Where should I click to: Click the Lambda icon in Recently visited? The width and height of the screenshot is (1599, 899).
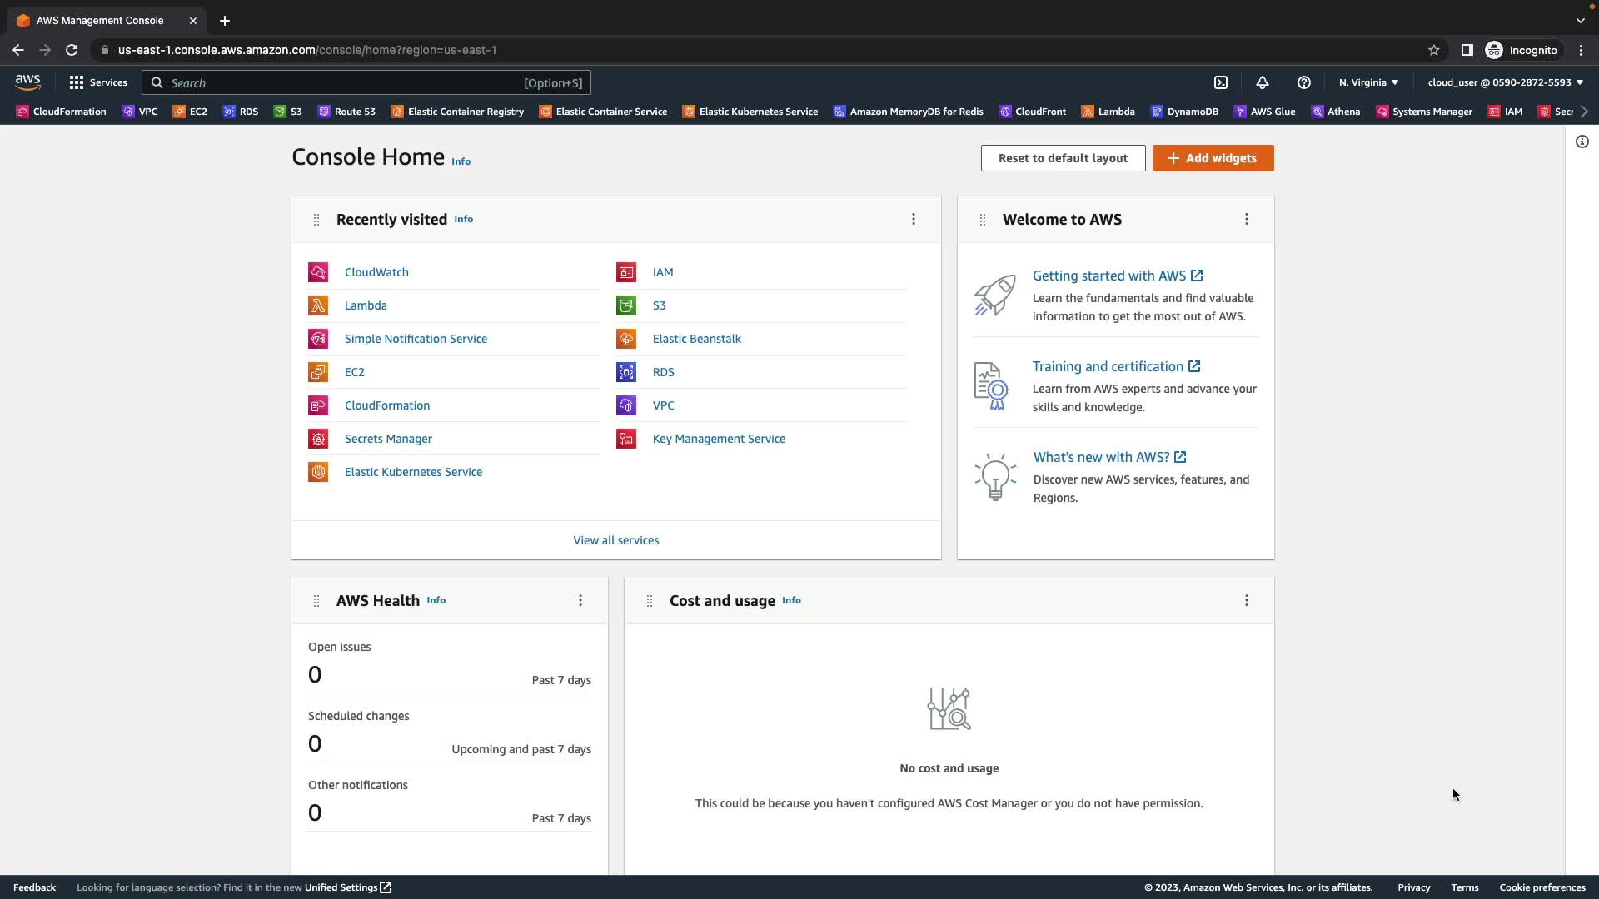coord(318,305)
